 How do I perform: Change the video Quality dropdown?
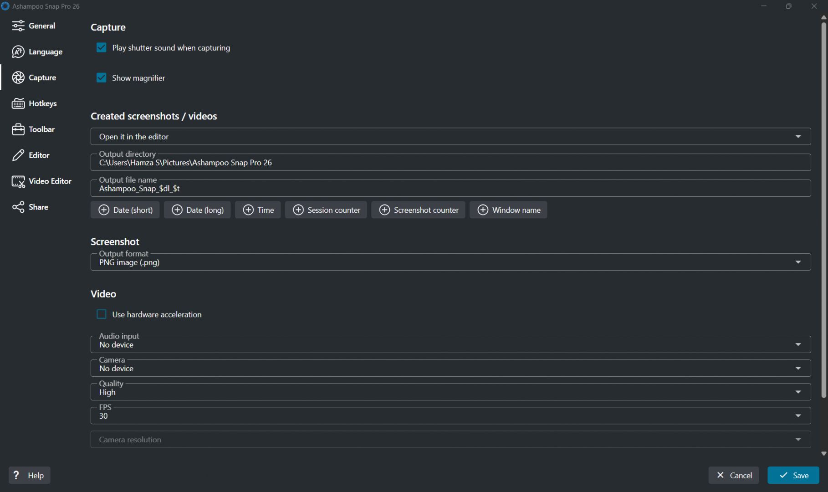451,392
